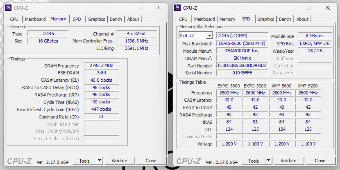Click XMP-5200 tRC value 125
Screen dimensions: 340x170
pyautogui.click(x=308, y=129)
